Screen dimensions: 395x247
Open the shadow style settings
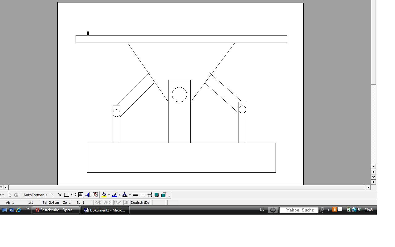point(157,195)
